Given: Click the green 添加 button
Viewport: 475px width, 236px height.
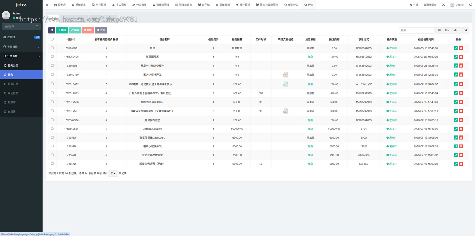Looking at the screenshot, I should coord(62,30).
